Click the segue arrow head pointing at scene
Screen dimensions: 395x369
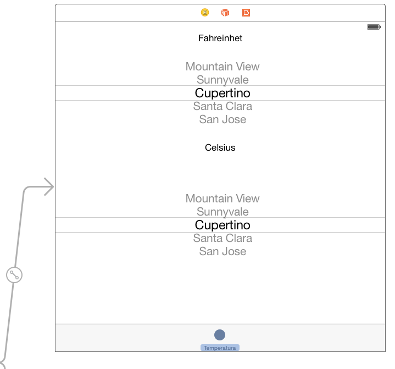point(49,186)
